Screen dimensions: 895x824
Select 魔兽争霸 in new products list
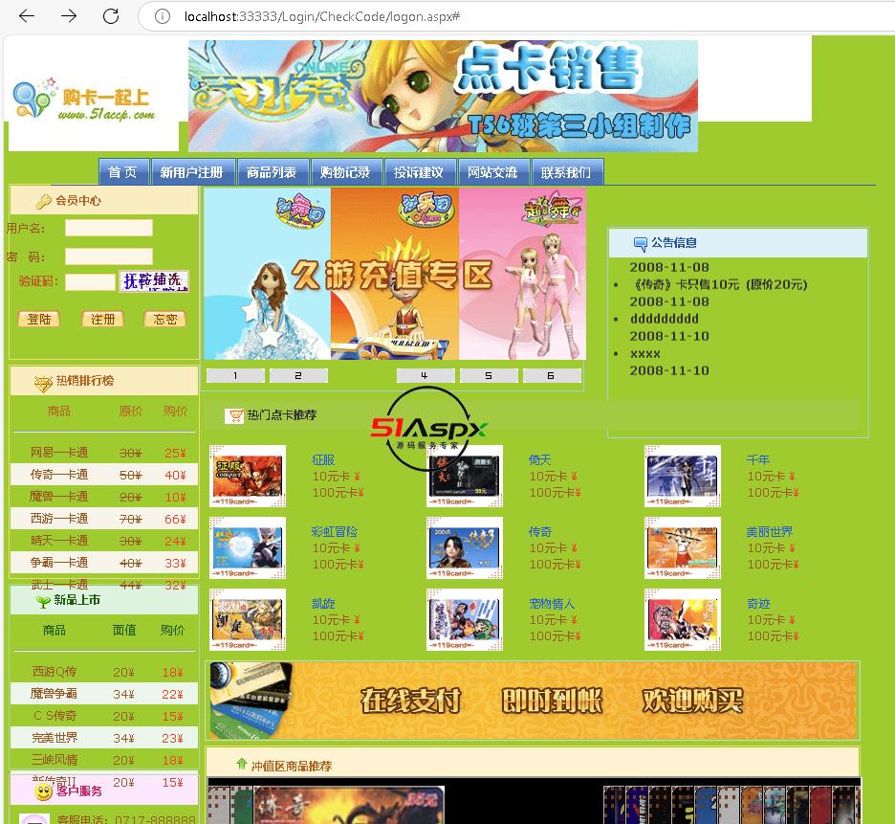[x=55, y=694]
